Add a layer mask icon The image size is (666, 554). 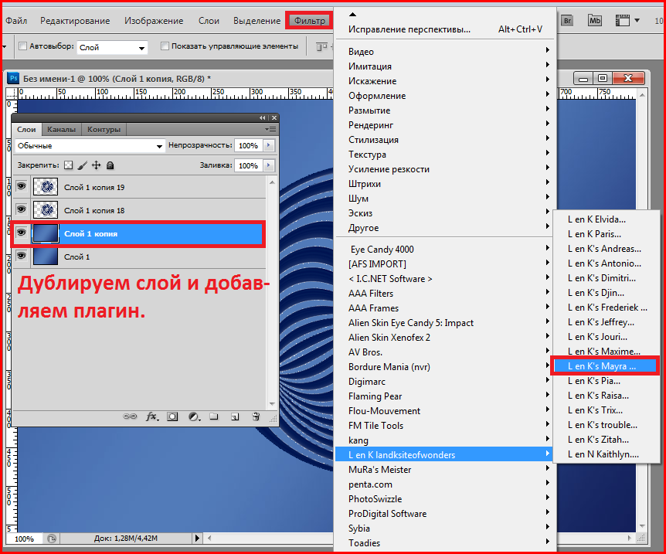(172, 416)
